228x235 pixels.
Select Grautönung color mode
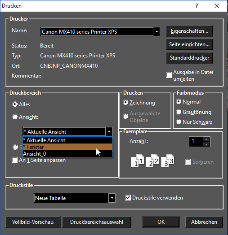pos(179,112)
